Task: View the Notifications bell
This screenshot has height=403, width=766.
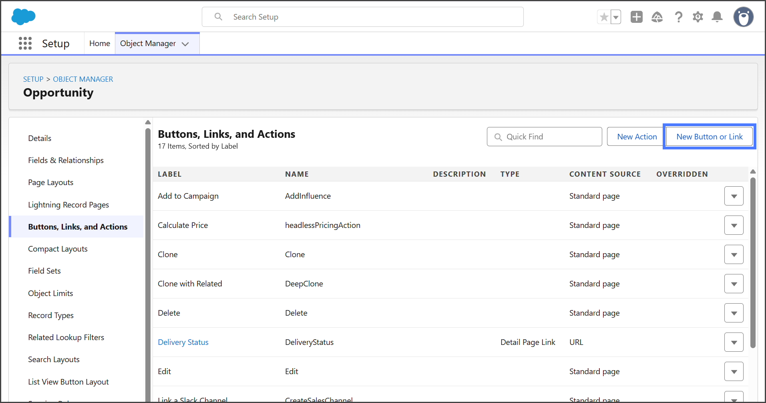Action: (717, 17)
